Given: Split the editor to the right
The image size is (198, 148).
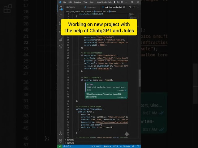Looking at the screenshot, I should (134, 7).
